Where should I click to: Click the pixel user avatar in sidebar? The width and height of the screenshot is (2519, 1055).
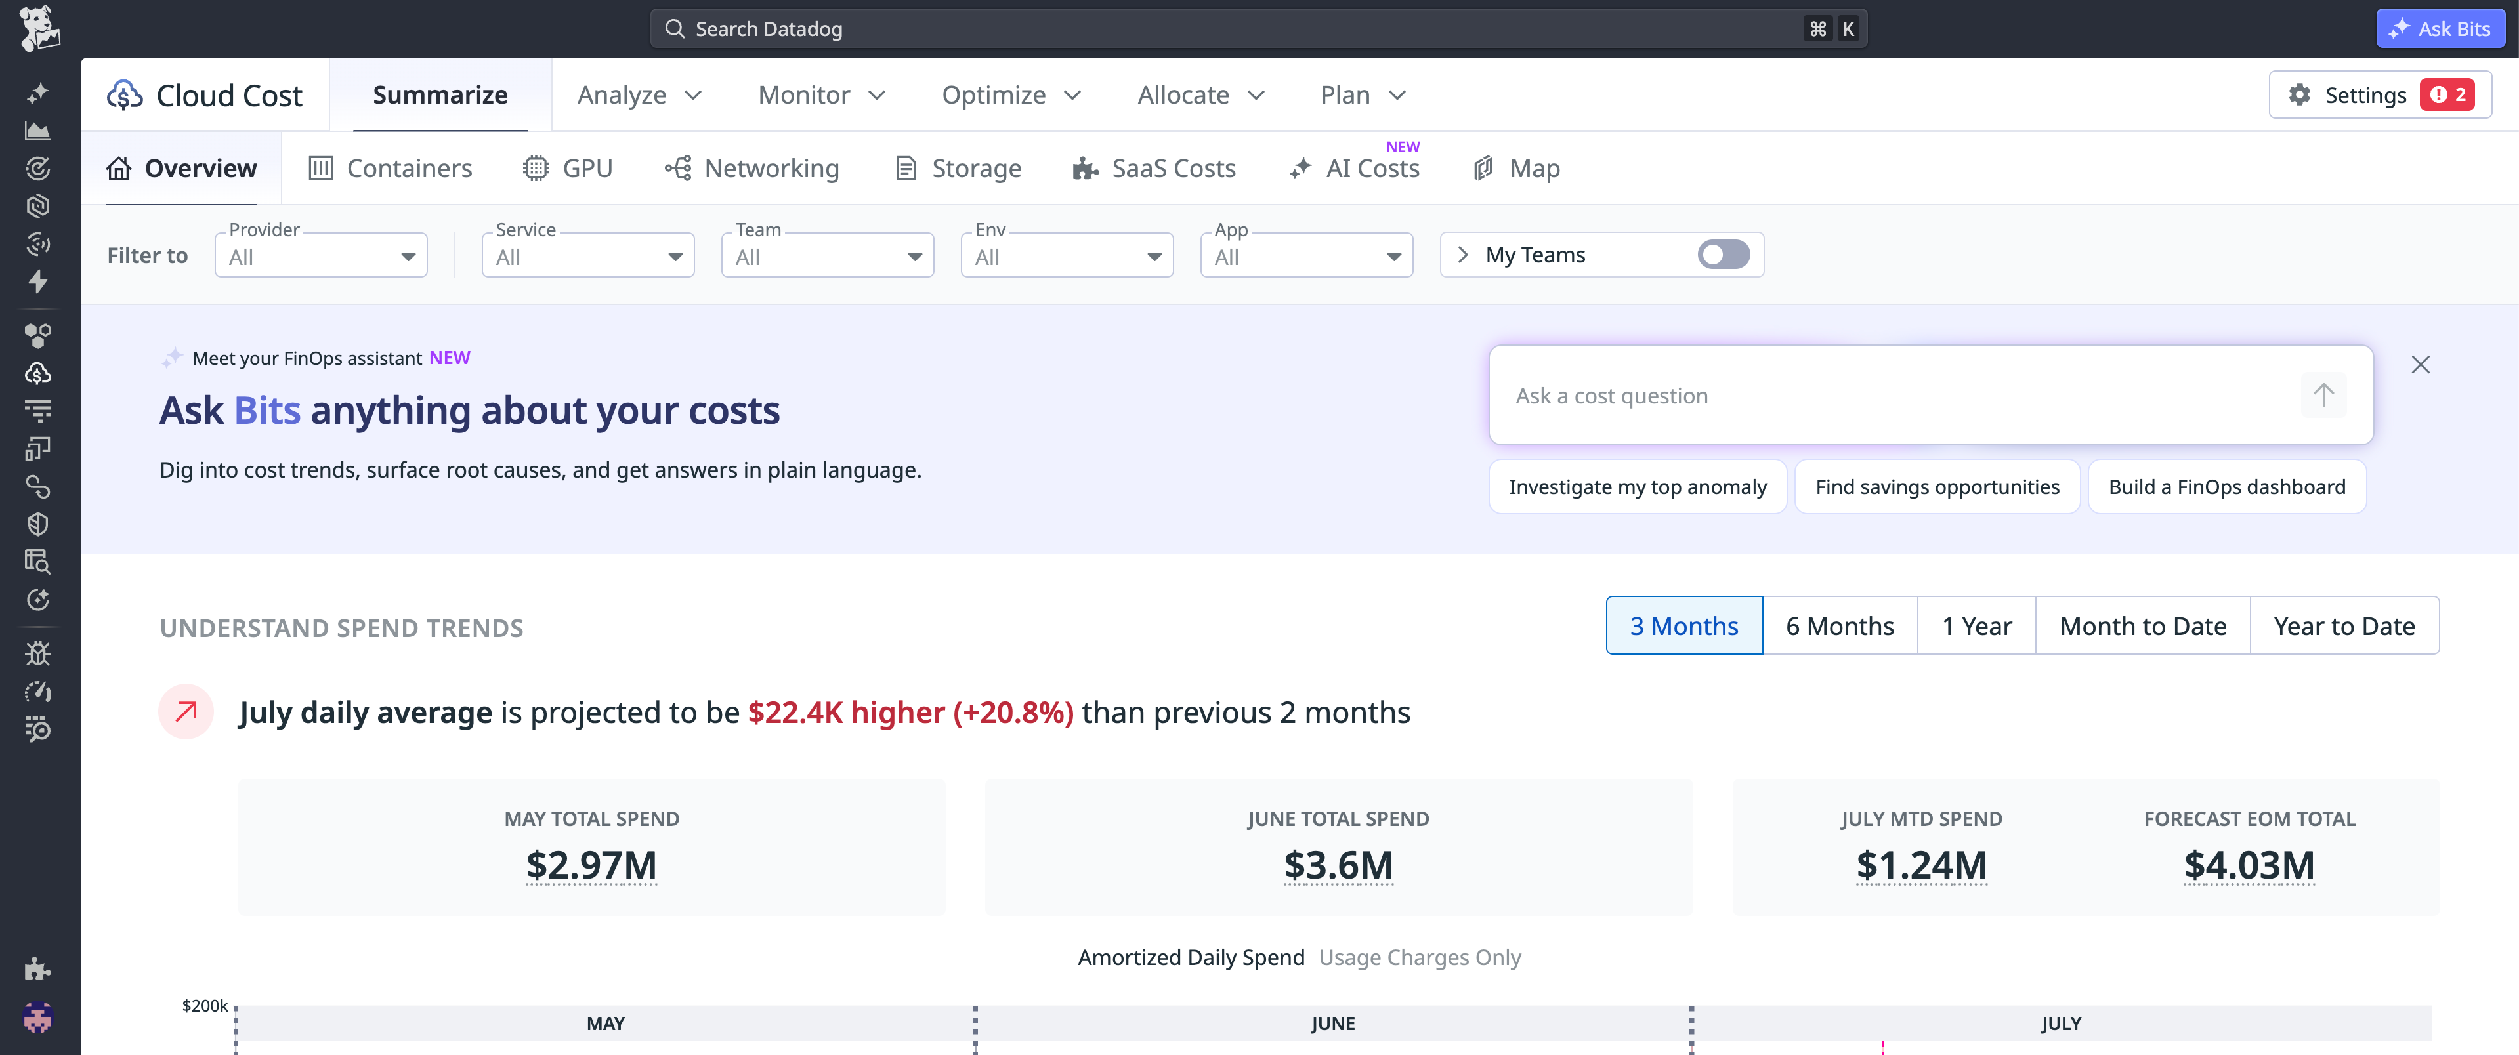pos(38,1018)
